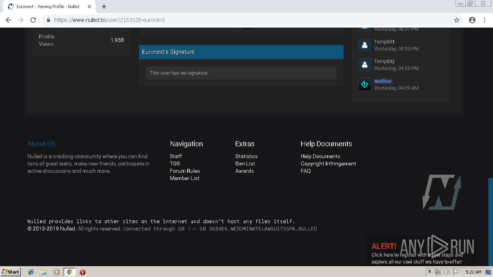The image size is (493, 277).
Task: Open the Statistics link
Action: 246,156
